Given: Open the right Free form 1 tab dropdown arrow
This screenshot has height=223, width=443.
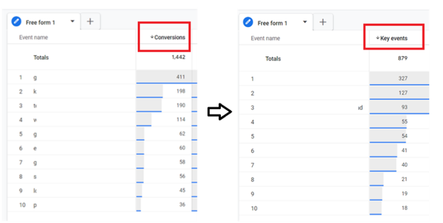Looking at the screenshot, I should pyautogui.click(x=305, y=22).
